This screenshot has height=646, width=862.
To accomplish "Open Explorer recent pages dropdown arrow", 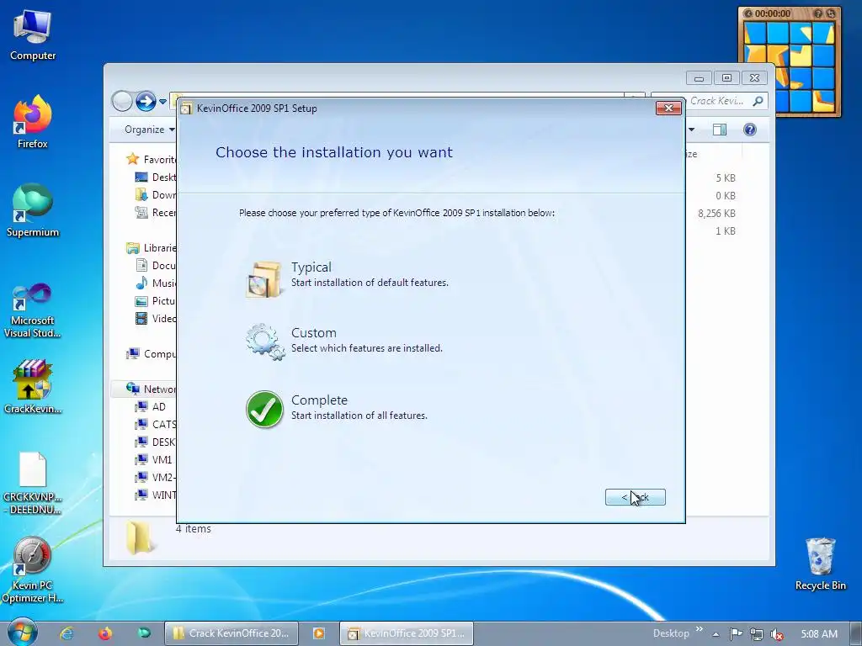I will (162, 102).
